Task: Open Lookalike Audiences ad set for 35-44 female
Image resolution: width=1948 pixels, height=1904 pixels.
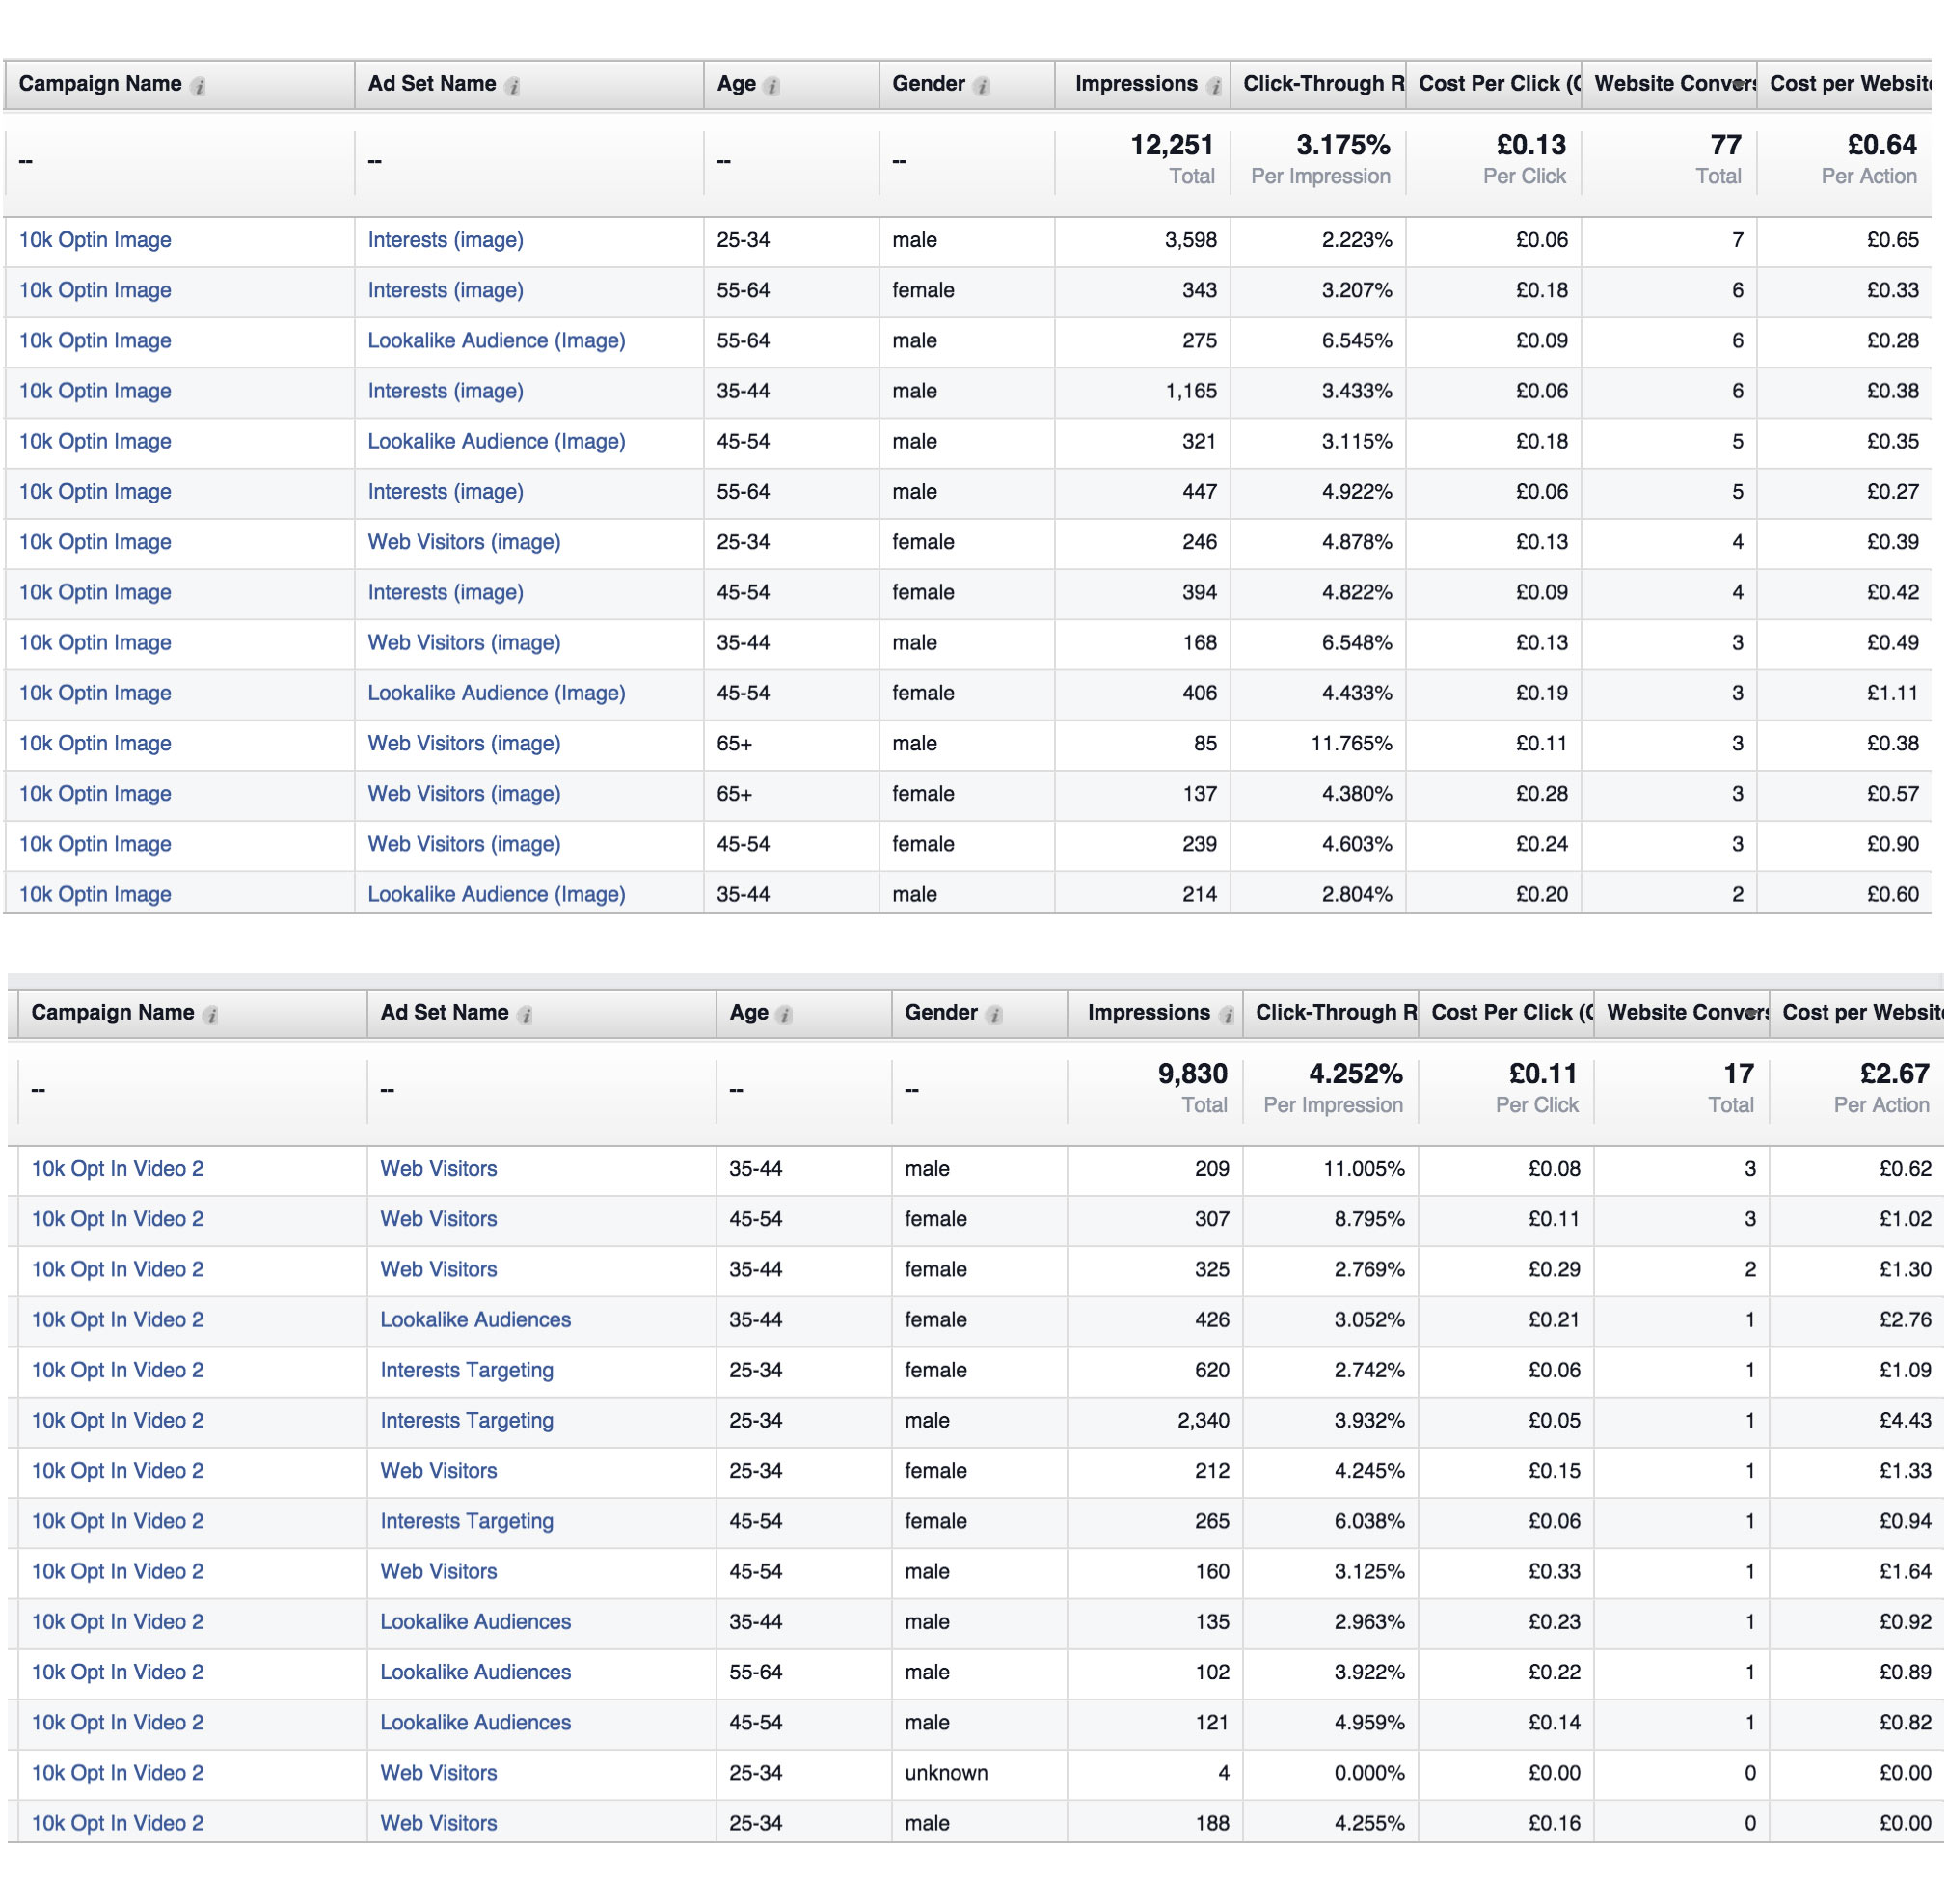Action: (475, 1320)
